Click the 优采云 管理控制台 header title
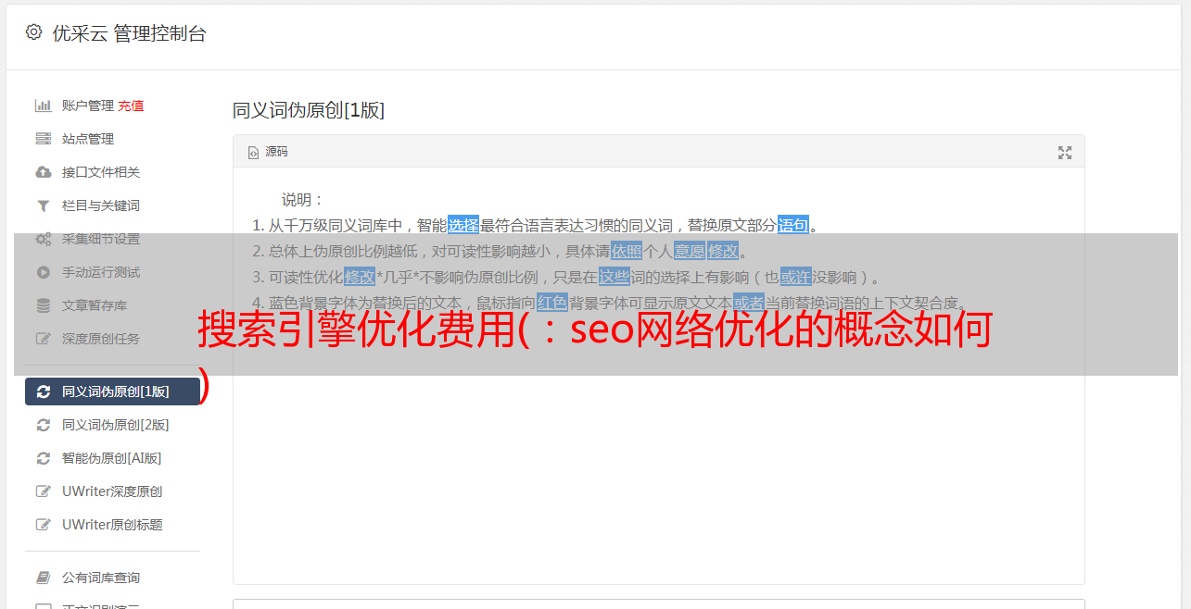This screenshot has width=1191, height=609. pyautogui.click(x=129, y=33)
